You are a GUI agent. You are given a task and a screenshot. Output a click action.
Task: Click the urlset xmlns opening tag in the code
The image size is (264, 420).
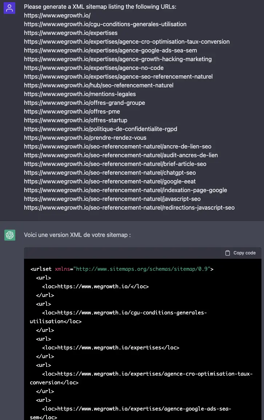pyautogui.click(x=122, y=269)
